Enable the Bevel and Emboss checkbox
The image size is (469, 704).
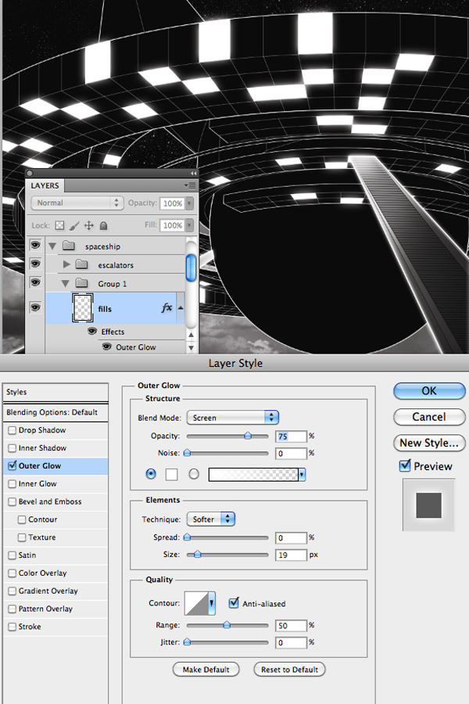point(13,502)
